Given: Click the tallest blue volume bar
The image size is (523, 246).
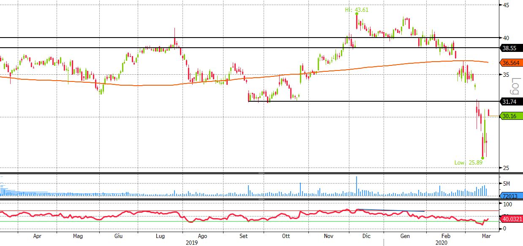Looking at the screenshot, I should point(357,186).
